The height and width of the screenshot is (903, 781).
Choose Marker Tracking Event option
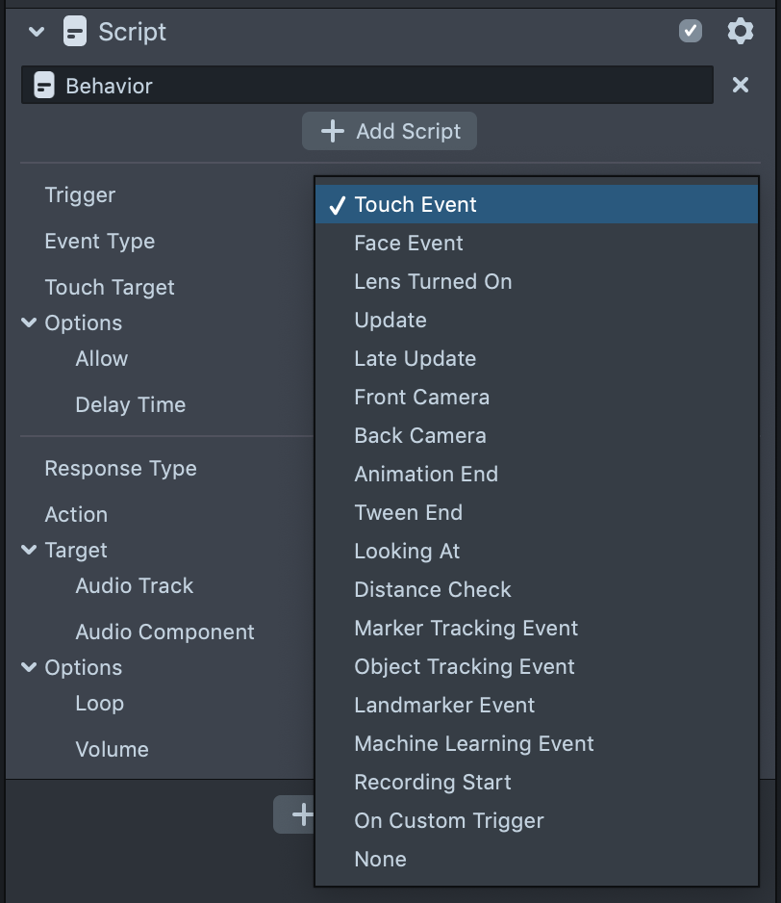[466, 629]
